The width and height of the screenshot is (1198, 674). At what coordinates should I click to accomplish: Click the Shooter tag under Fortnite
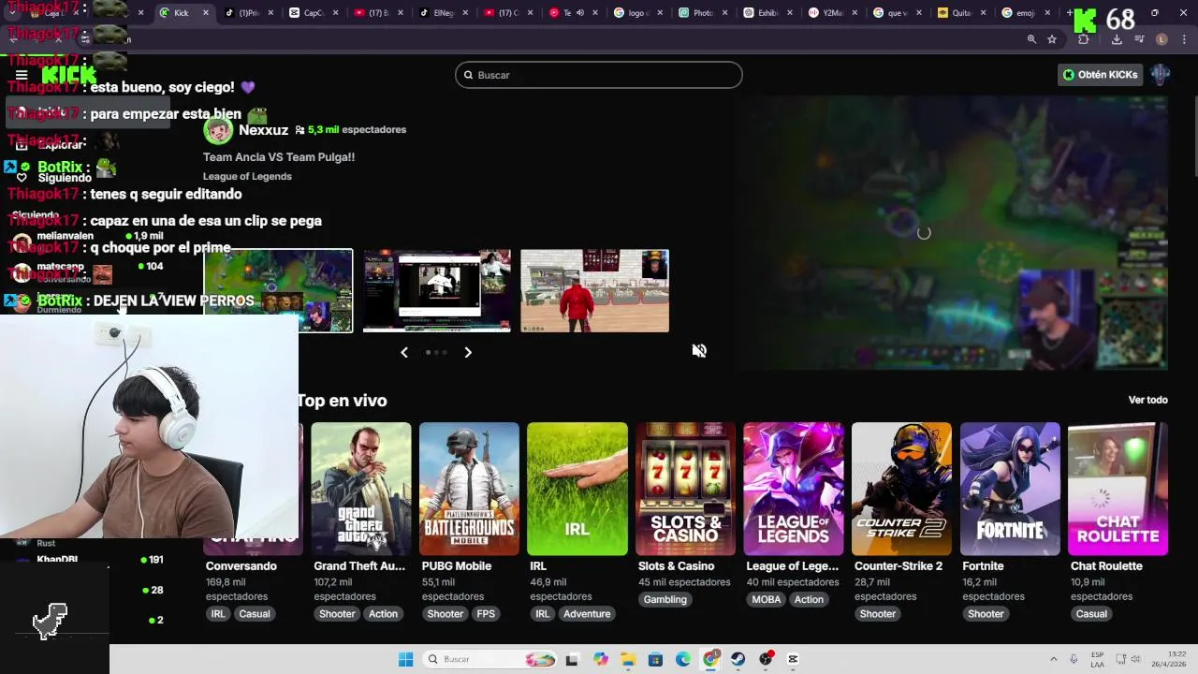[x=986, y=614]
